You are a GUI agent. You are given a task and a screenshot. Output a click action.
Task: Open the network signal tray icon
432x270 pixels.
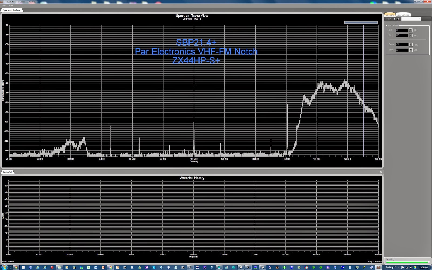click(x=407, y=268)
